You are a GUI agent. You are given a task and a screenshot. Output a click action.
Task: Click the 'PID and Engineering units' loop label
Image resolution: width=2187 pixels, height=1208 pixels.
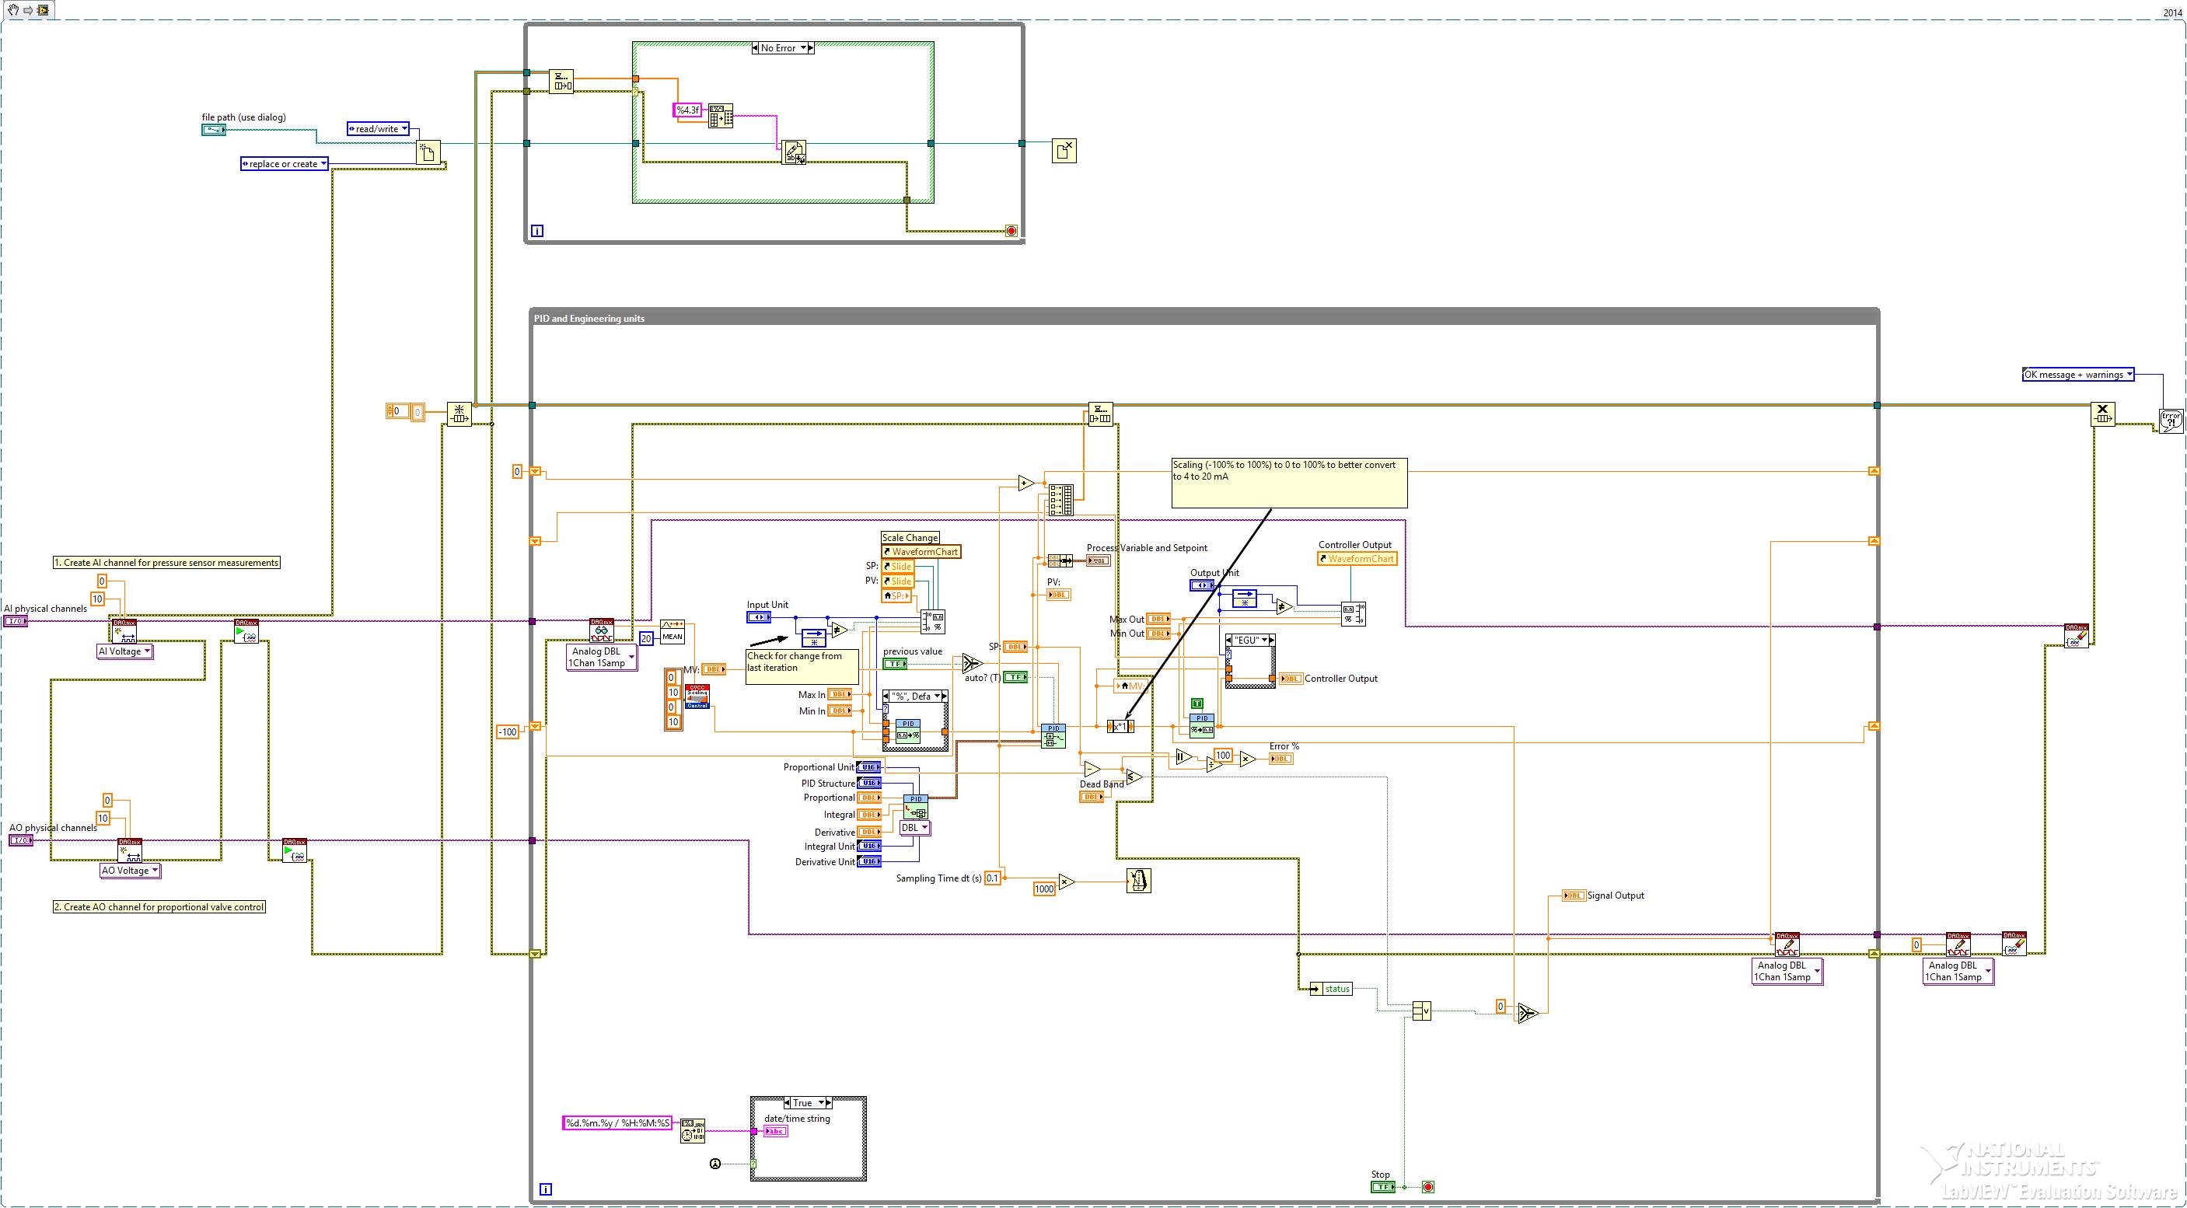[589, 319]
